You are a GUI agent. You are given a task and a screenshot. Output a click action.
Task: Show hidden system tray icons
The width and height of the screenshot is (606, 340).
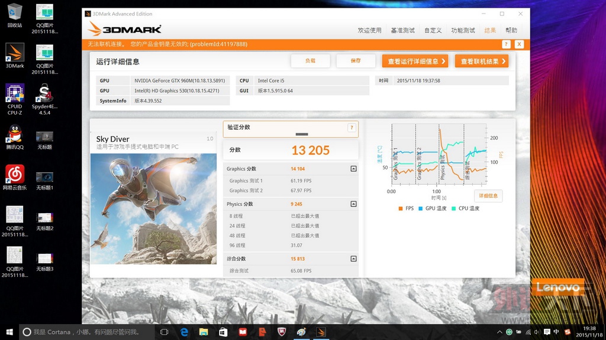click(x=499, y=332)
